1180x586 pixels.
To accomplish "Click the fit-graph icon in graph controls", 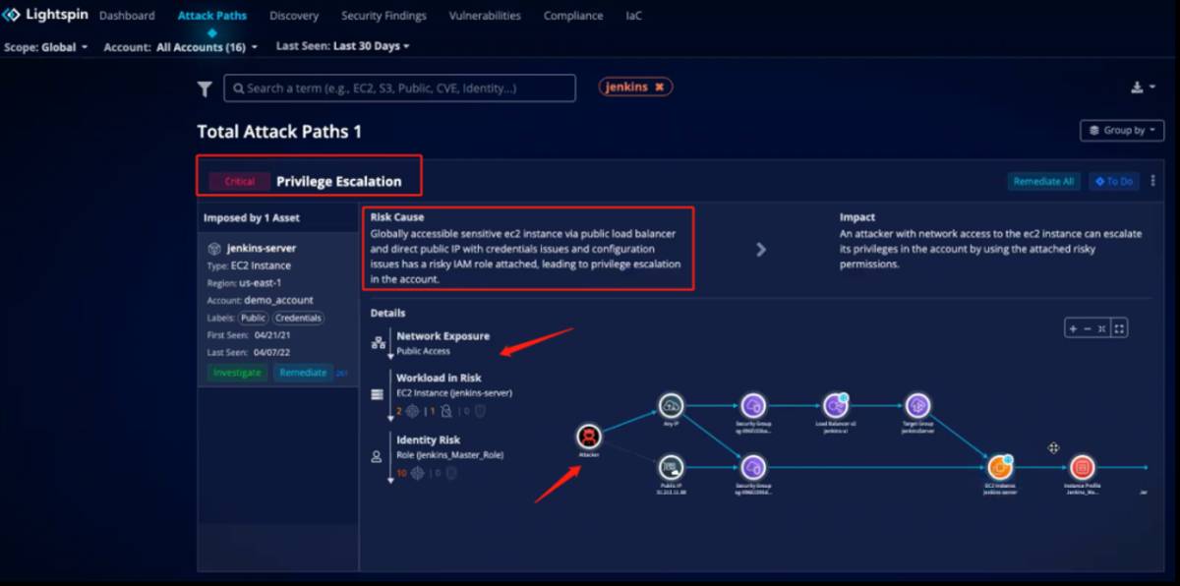I will click(x=1101, y=328).
